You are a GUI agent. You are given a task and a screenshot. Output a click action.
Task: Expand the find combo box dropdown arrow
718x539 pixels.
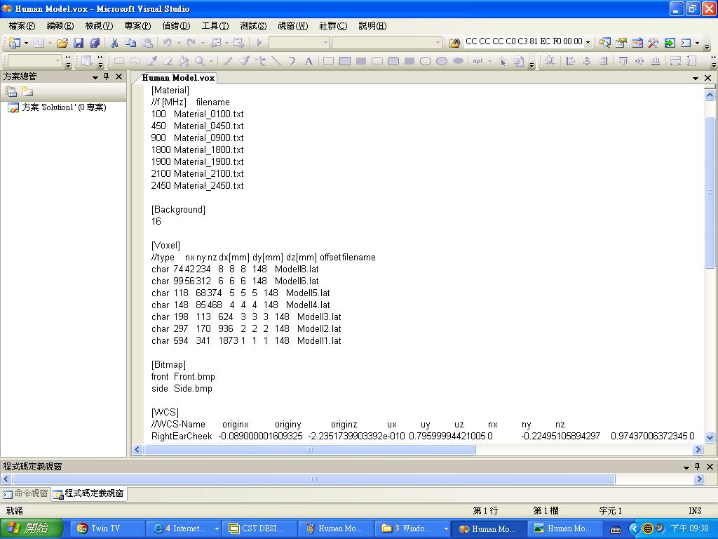coord(588,42)
